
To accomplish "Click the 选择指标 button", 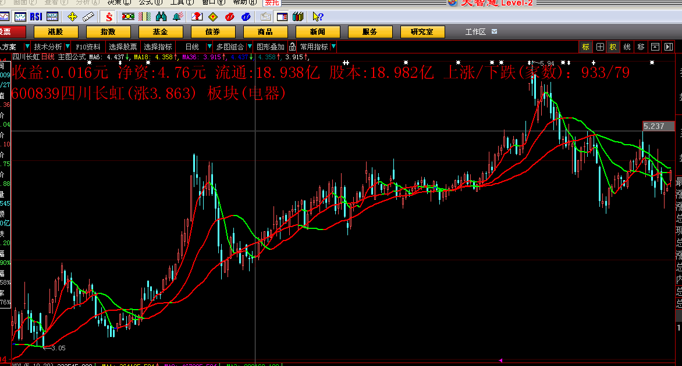I will tap(158, 46).
